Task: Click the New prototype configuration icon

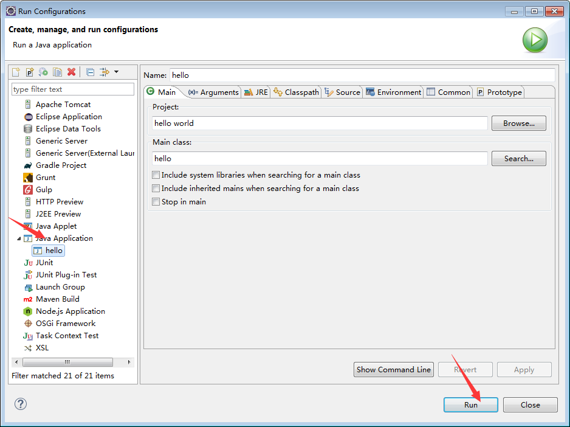Action: pos(30,72)
